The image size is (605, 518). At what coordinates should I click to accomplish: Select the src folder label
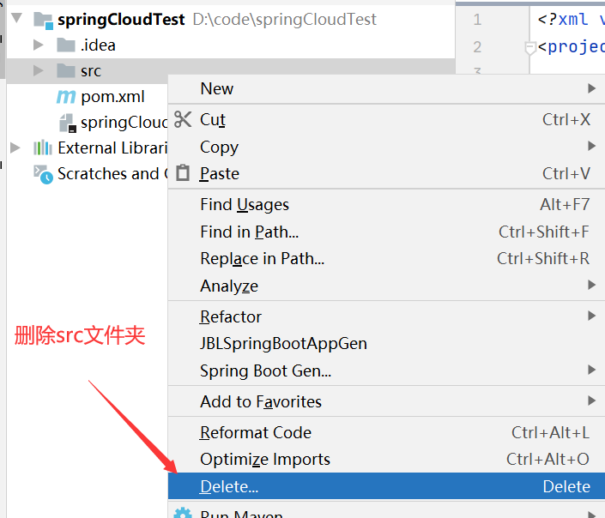(x=91, y=71)
